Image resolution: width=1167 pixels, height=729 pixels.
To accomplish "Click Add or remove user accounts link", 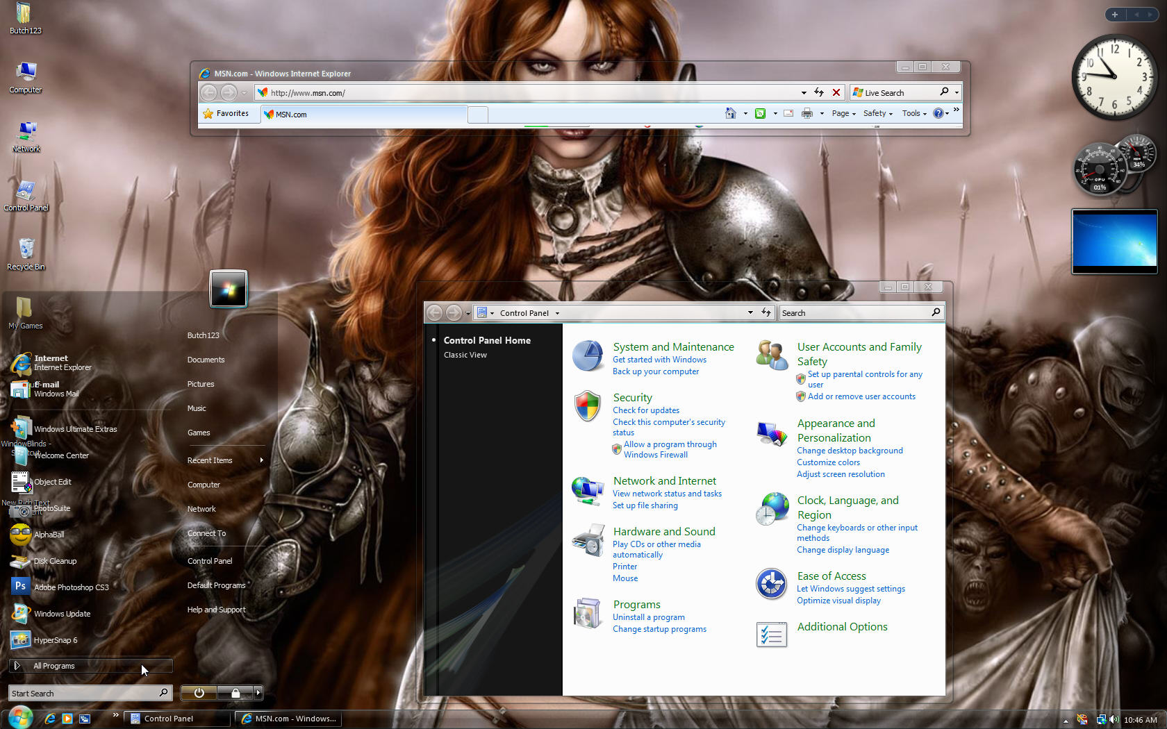I will point(861,396).
